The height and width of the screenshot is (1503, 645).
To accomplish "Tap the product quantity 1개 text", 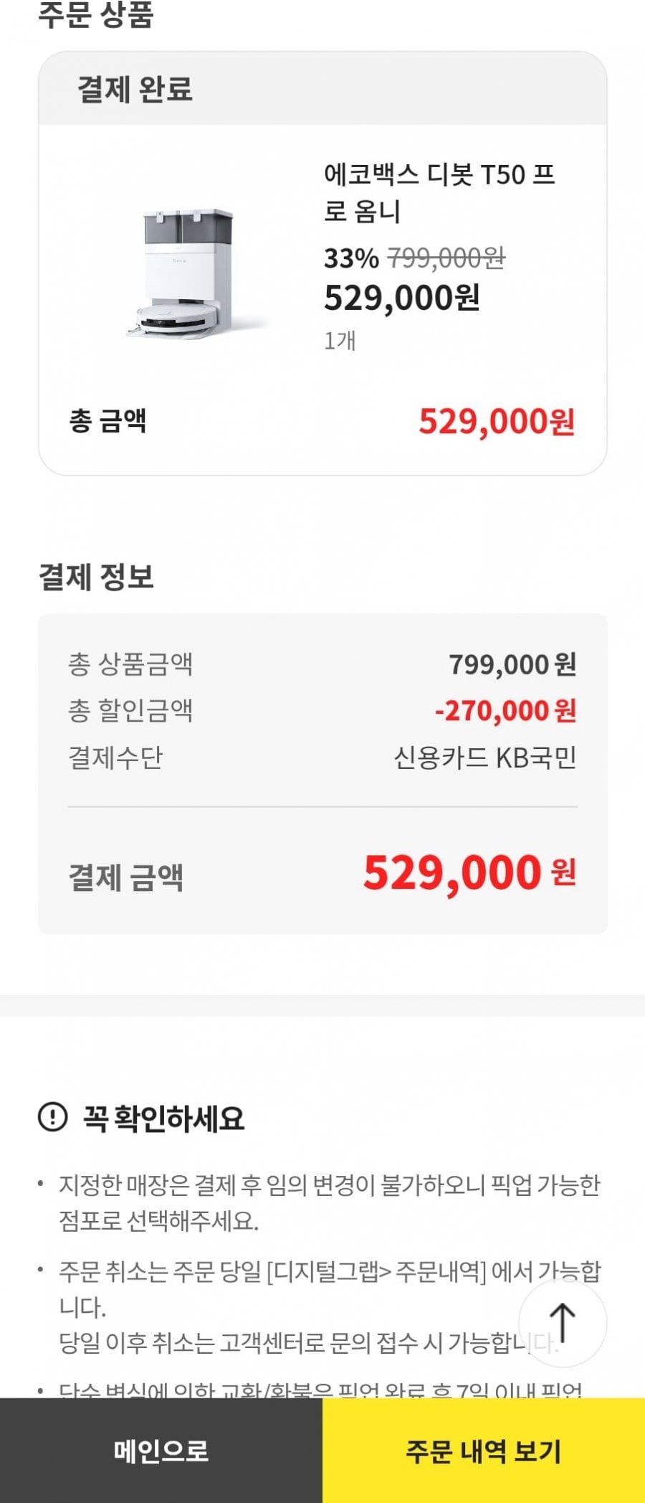I will click(340, 340).
